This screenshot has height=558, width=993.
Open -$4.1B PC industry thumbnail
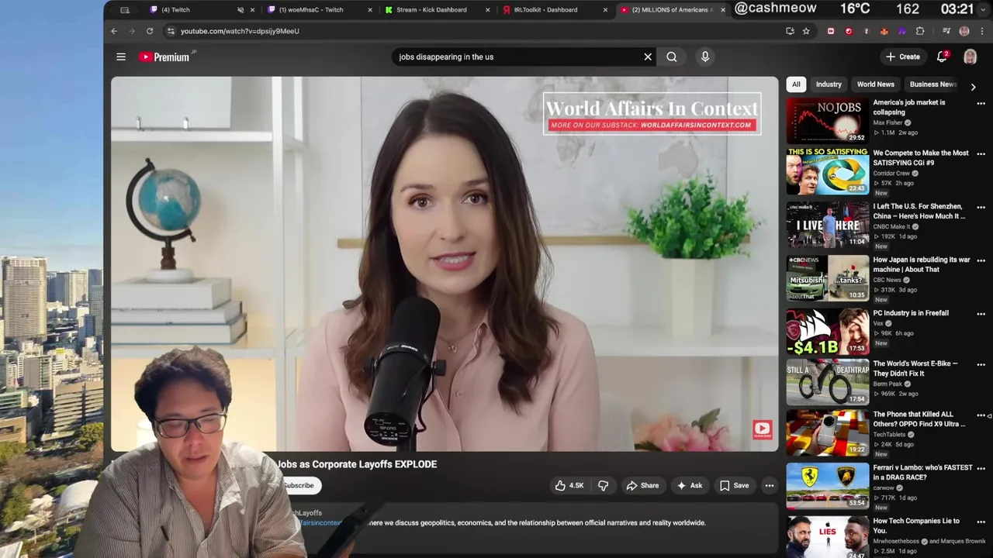[x=828, y=332]
